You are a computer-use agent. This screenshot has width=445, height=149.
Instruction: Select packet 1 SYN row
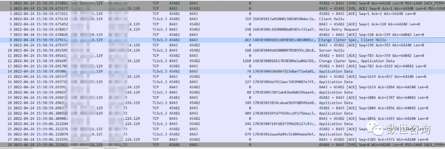[222, 3]
